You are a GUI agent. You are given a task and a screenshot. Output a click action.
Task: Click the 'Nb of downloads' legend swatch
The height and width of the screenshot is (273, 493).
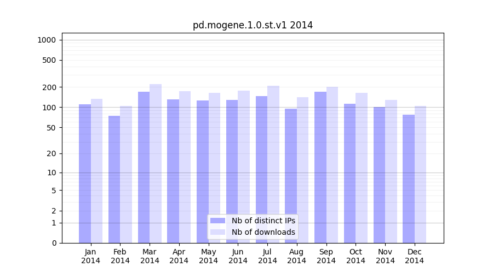point(217,232)
